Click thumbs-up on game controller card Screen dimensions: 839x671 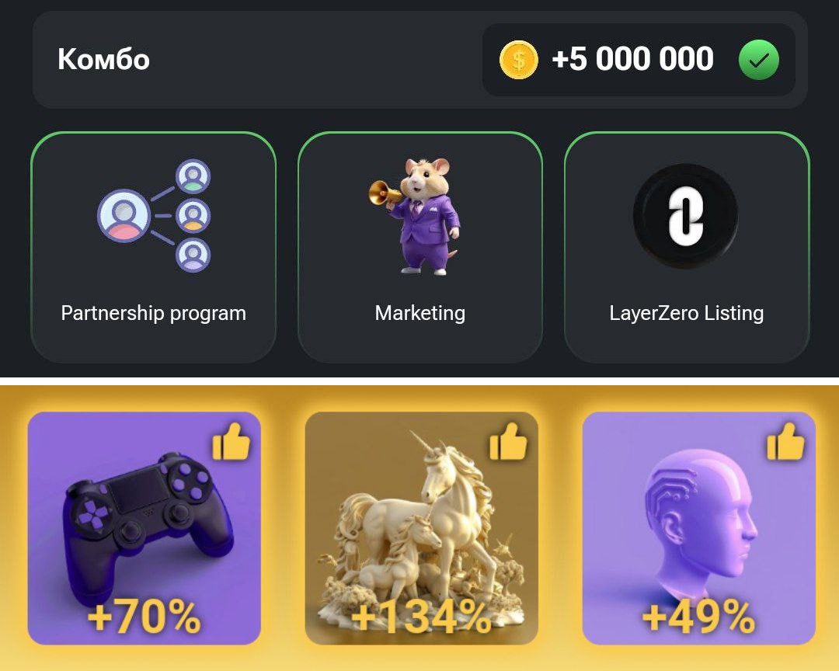[232, 441]
